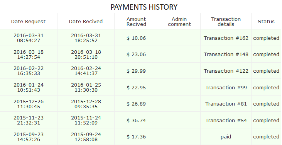
Task: Select the $ 10.06 amount cell
Action: [136, 38]
